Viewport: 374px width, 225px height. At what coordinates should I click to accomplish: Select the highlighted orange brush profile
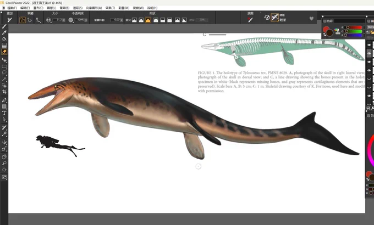(x=148, y=20)
